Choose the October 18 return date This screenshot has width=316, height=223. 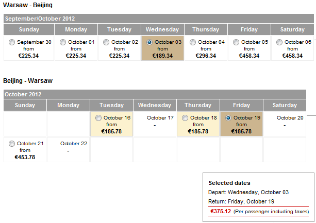(x=185, y=118)
